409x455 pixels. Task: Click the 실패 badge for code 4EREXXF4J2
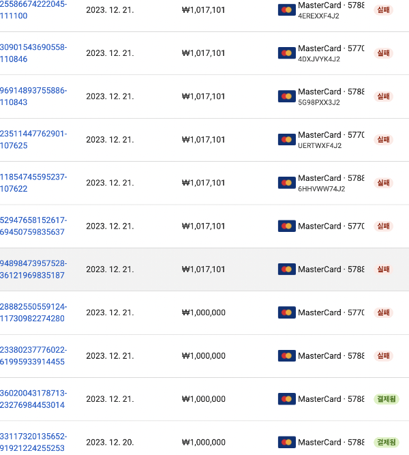[383, 10]
